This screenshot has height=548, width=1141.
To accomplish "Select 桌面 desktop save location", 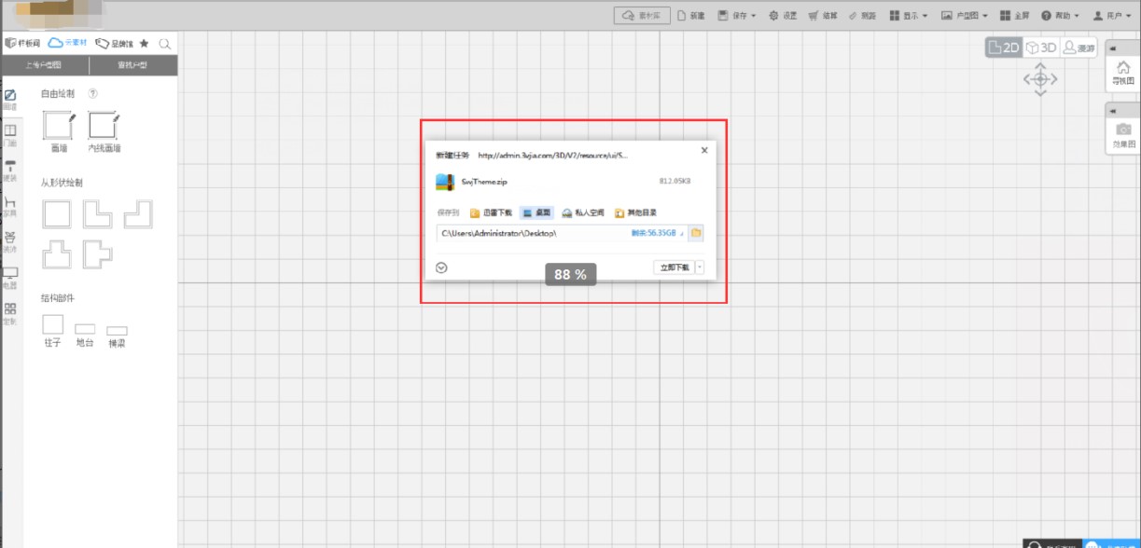I will [x=537, y=212].
